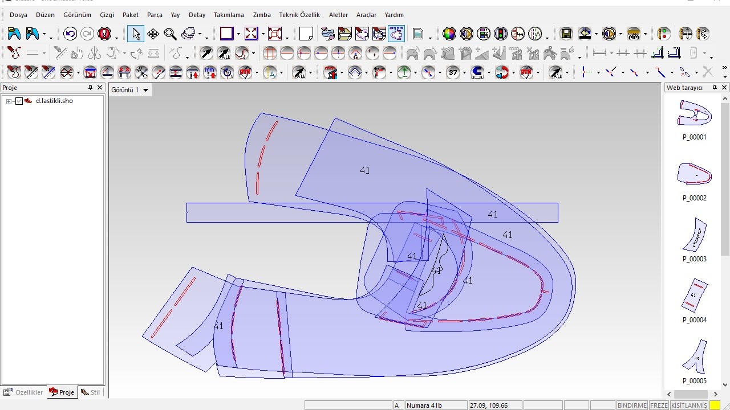The height and width of the screenshot is (410, 730).
Task: Pin the Web tarayıcı panel
Action: click(x=715, y=88)
